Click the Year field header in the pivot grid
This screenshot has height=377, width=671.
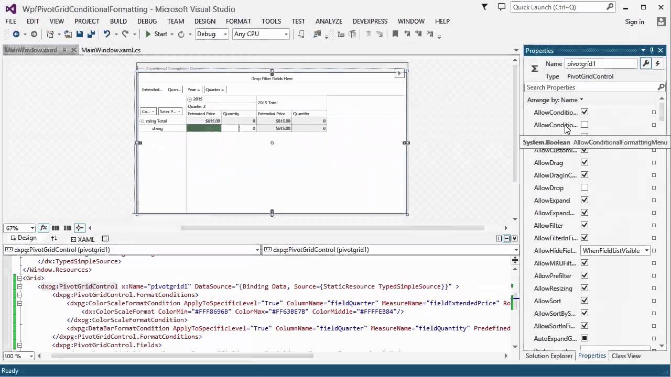[194, 90]
